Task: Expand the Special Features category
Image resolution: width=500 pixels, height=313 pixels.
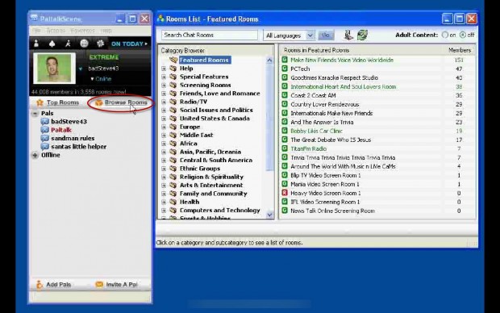Action: click(164, 77)
